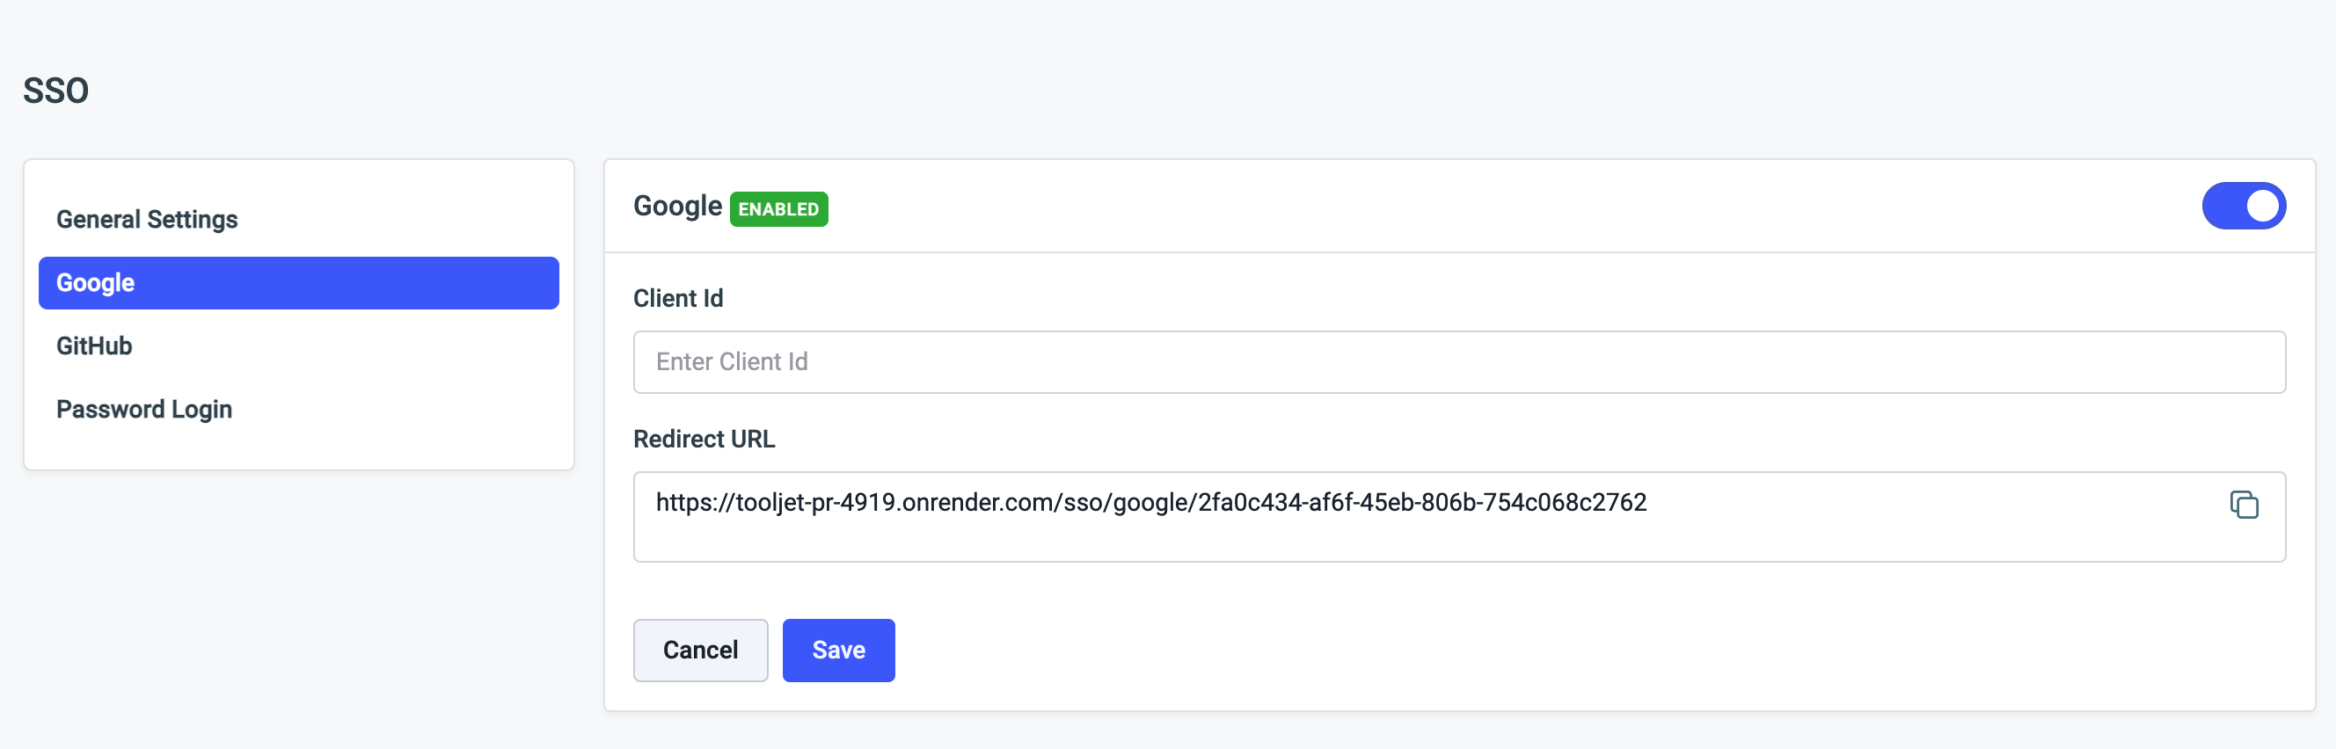Screen dimensions: 2336x749
Task: Discard changes with the grey Cancel button
Action: tap(700, 651)
